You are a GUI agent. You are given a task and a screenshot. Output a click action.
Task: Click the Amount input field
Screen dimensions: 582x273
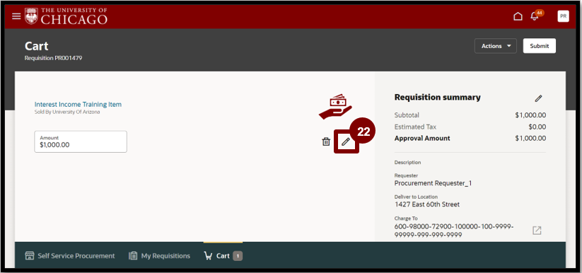81,141
